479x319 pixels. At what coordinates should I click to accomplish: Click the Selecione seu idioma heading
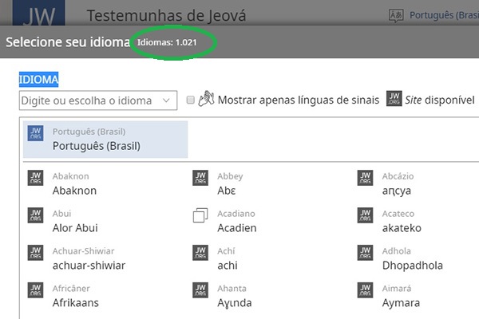point(68,42)
